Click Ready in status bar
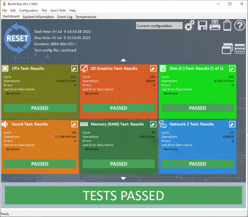The image size is (248, 217). [5, 214]
